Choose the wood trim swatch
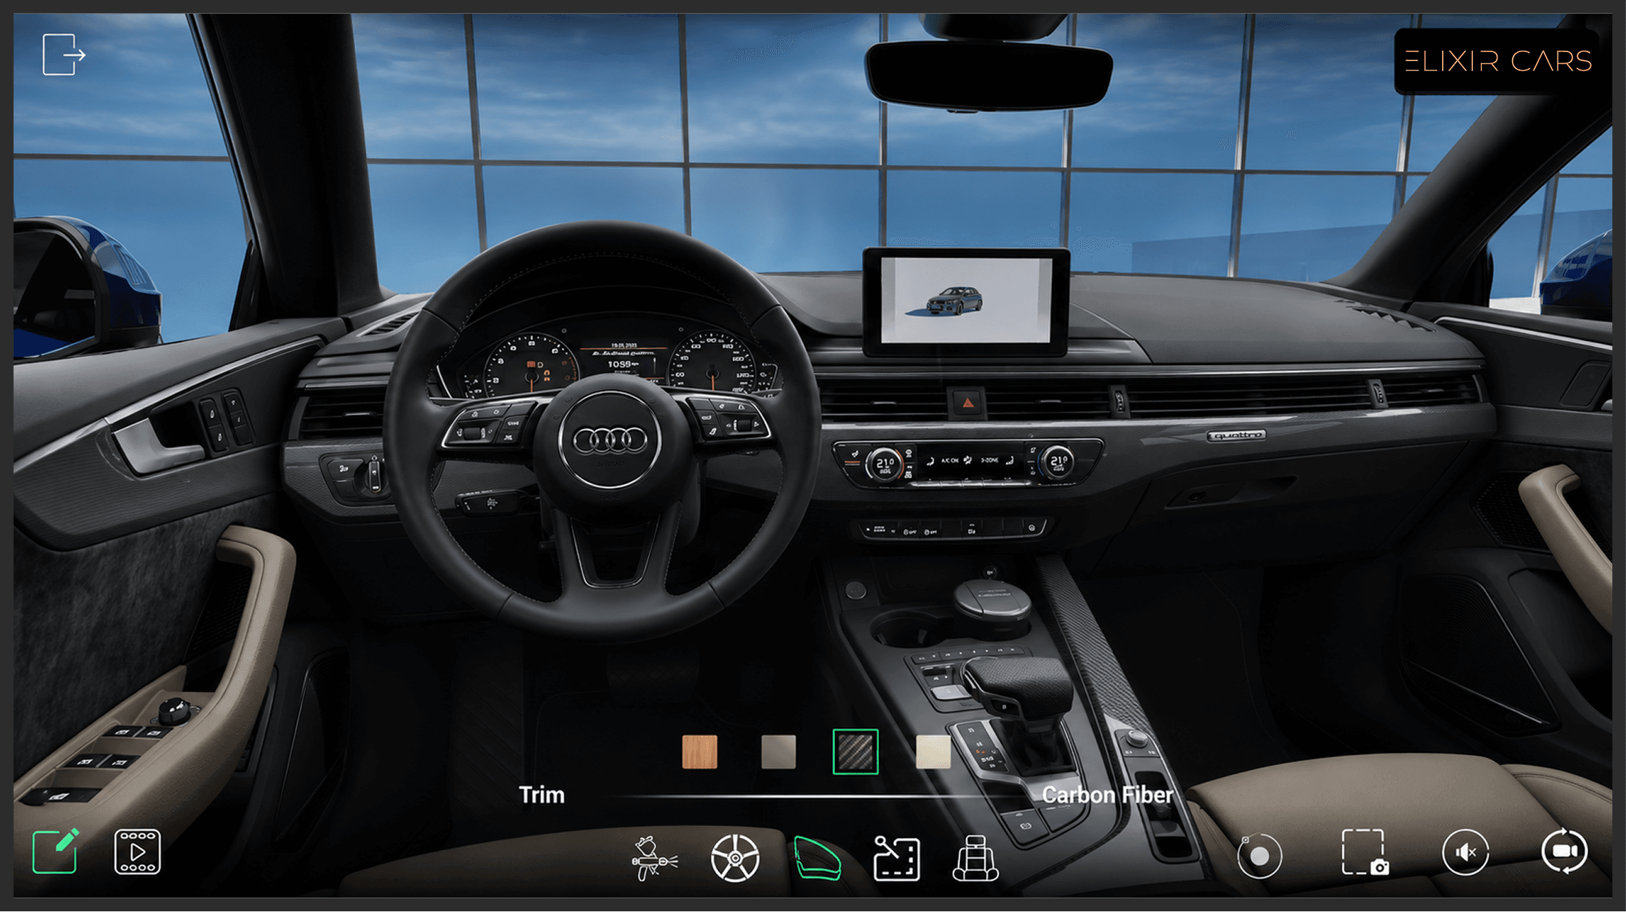The width and height of the screenshot is (1626, 912). click(700, 751)
